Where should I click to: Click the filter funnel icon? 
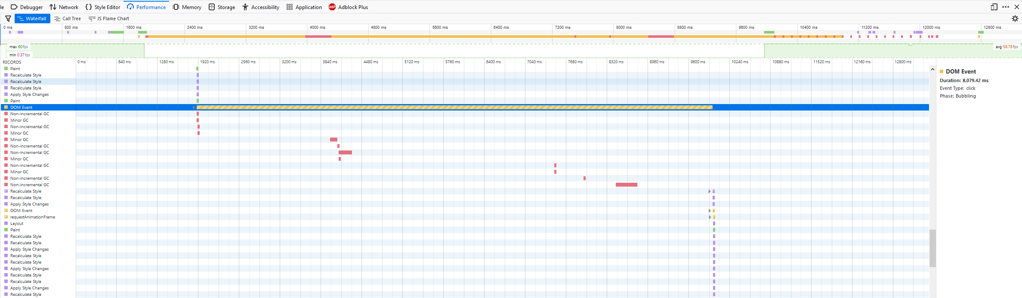[x=8, y=18]
